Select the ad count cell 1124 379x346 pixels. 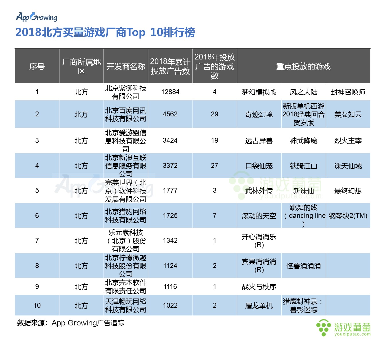coord(170,266)
